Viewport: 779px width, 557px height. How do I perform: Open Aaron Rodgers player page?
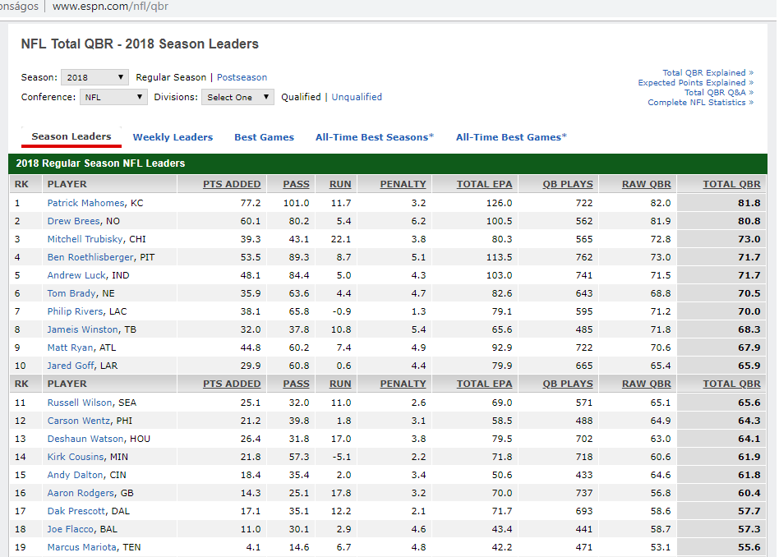pos(81,493)
